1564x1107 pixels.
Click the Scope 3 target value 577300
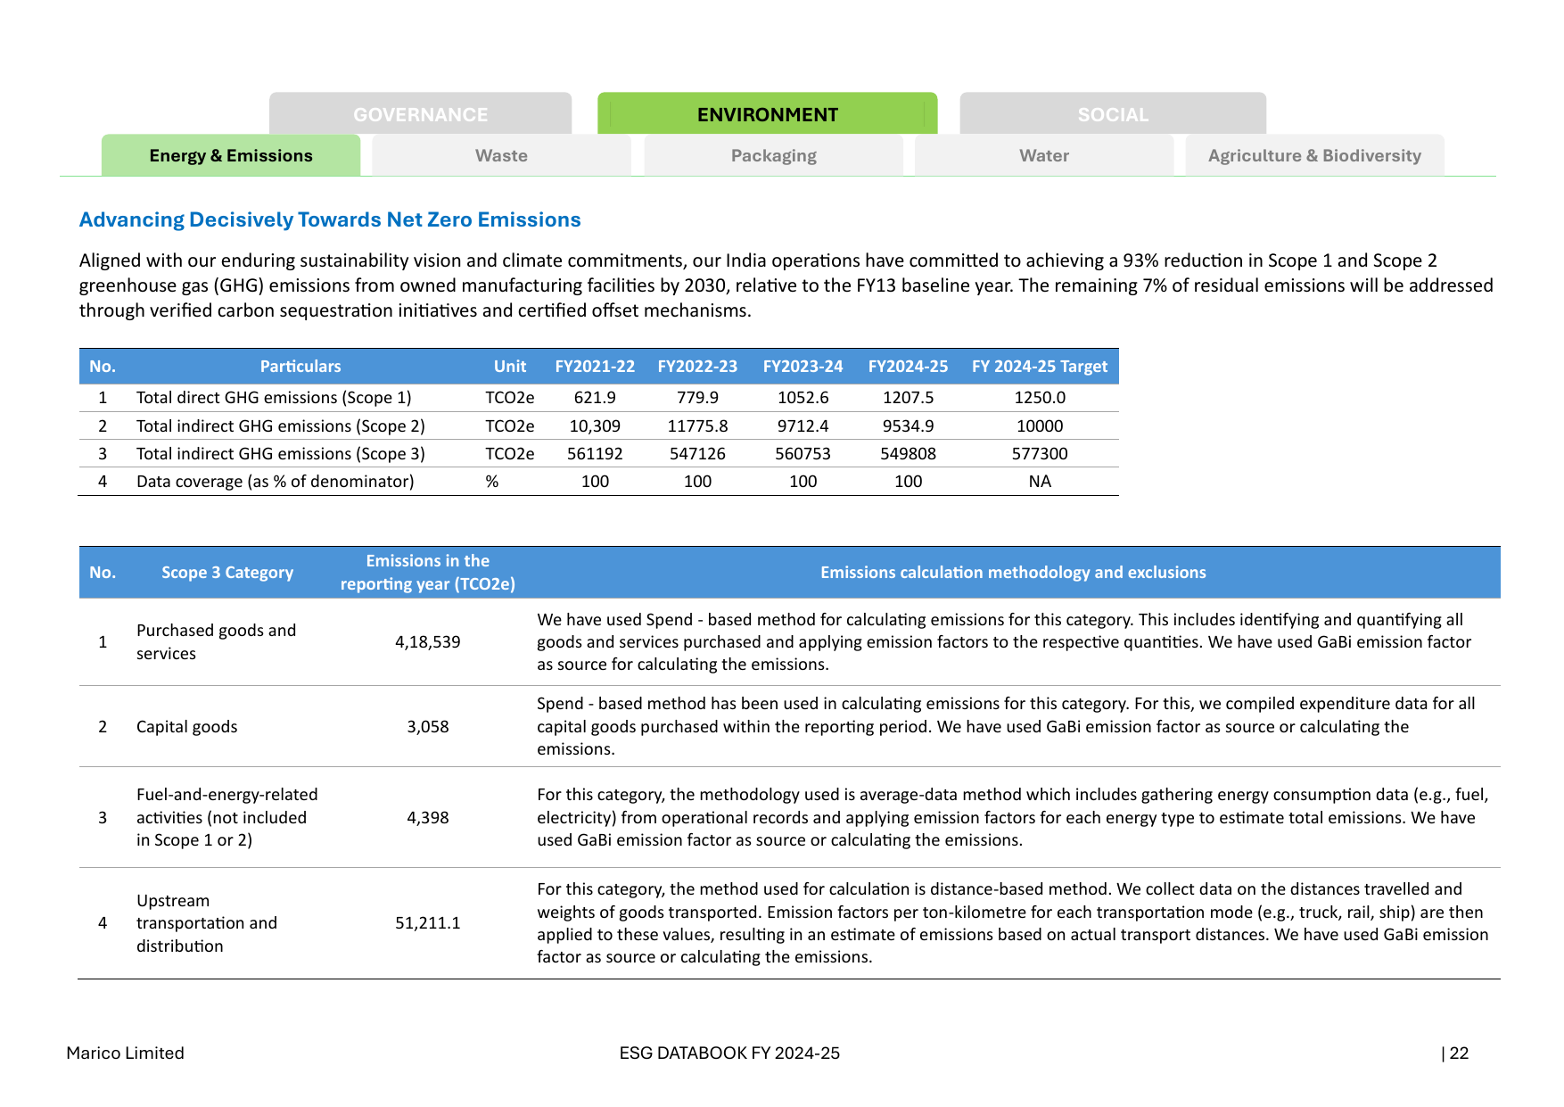1040,454
